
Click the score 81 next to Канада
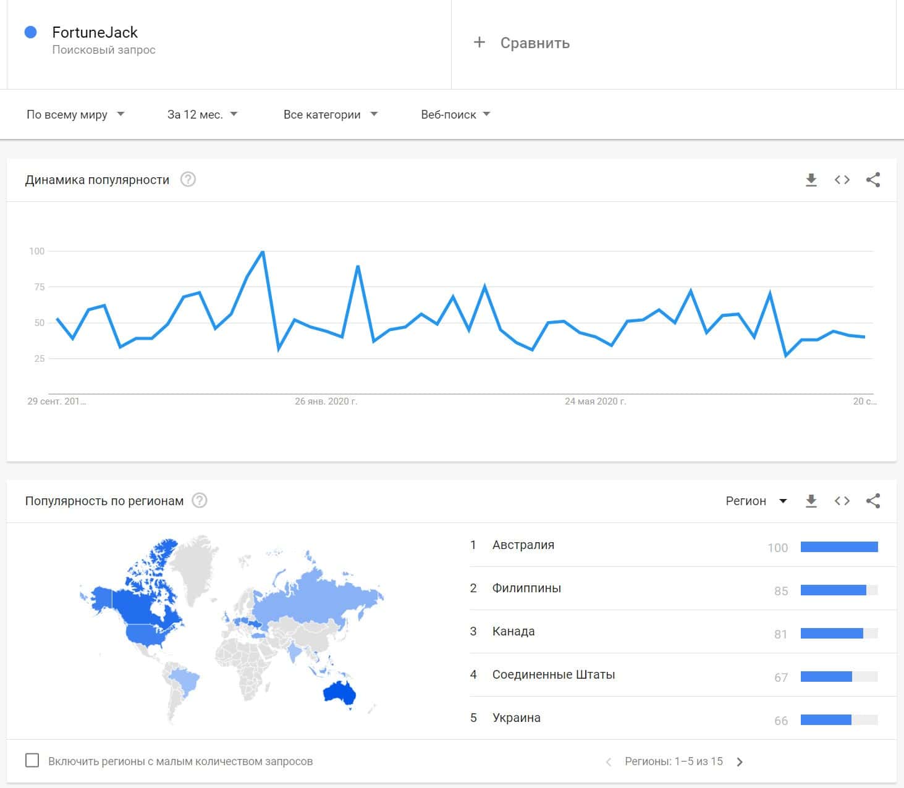point(781,634)
